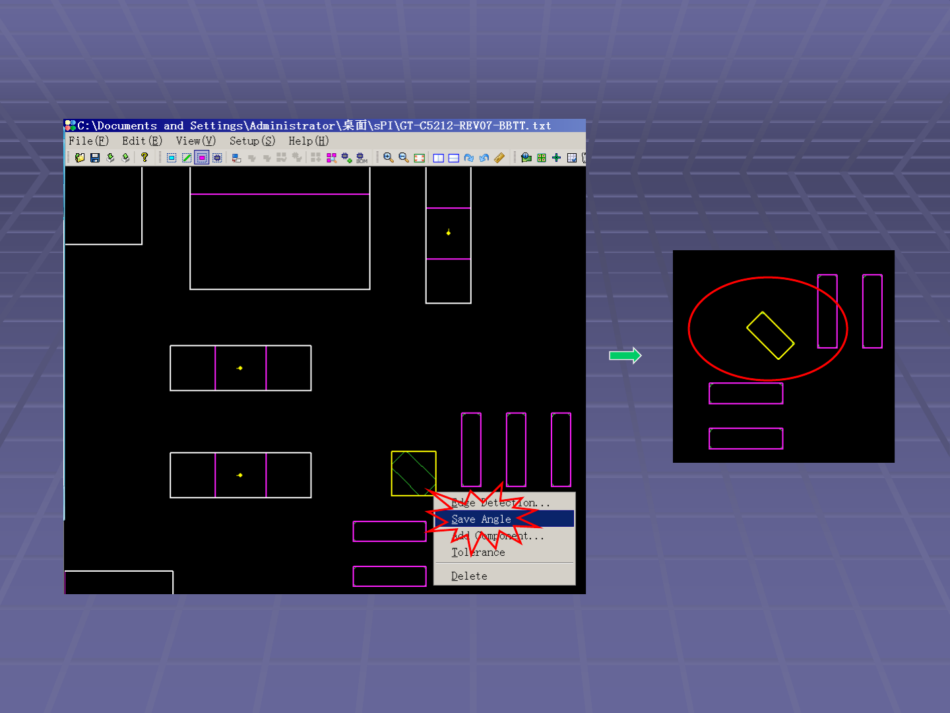Click the blue floppy disk save icon

[x=95, y=158]
